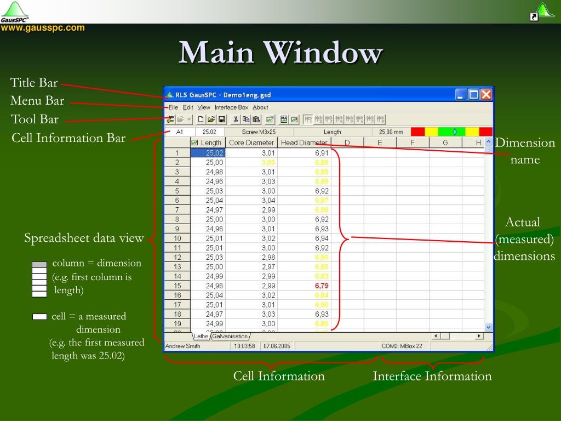Create a new document with the blank page icon
This screenshot has width=561, height=421.
201,119
